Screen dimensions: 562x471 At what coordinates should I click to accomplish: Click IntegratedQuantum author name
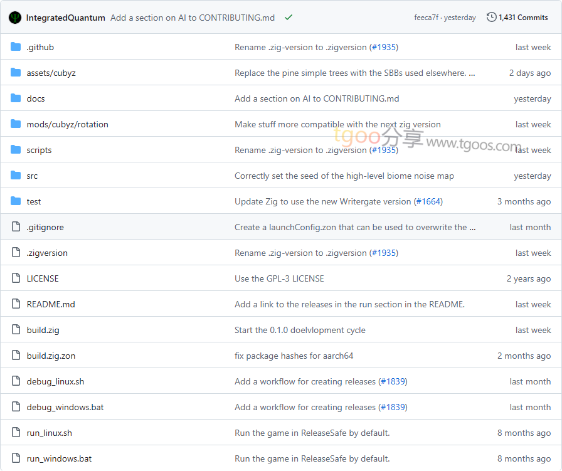tap(66, 18)
